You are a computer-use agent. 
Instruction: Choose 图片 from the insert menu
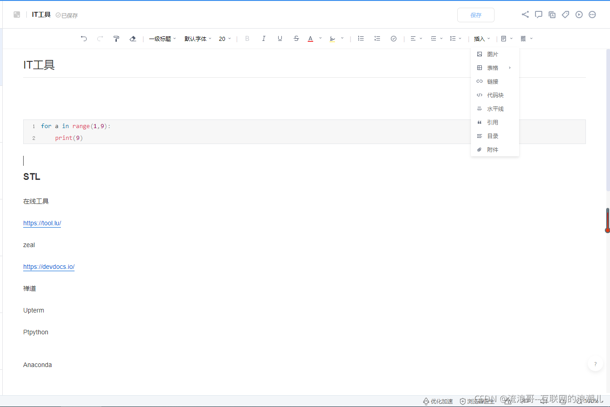pos(495,54)
